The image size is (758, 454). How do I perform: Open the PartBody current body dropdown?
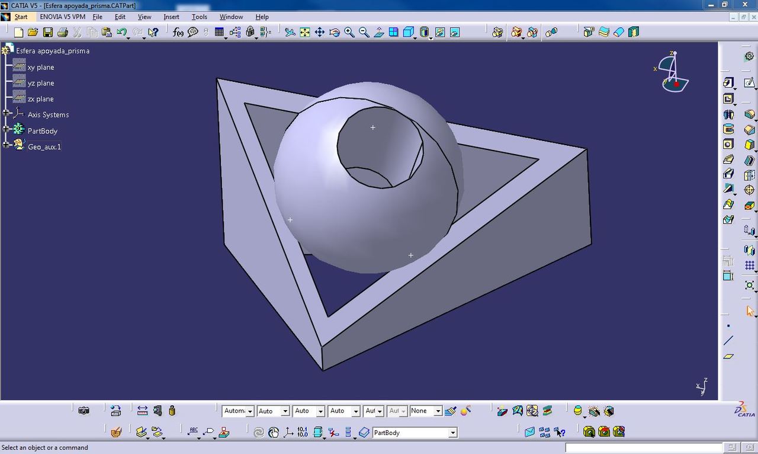pos(452,433)
